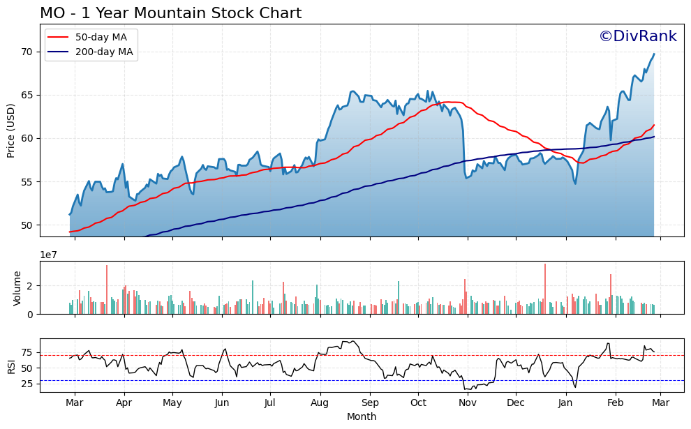The height and width of the screenshot is (429, 691).
Task: Select the price peak near 70 at chart's right edge
Action: coord(653,54)
